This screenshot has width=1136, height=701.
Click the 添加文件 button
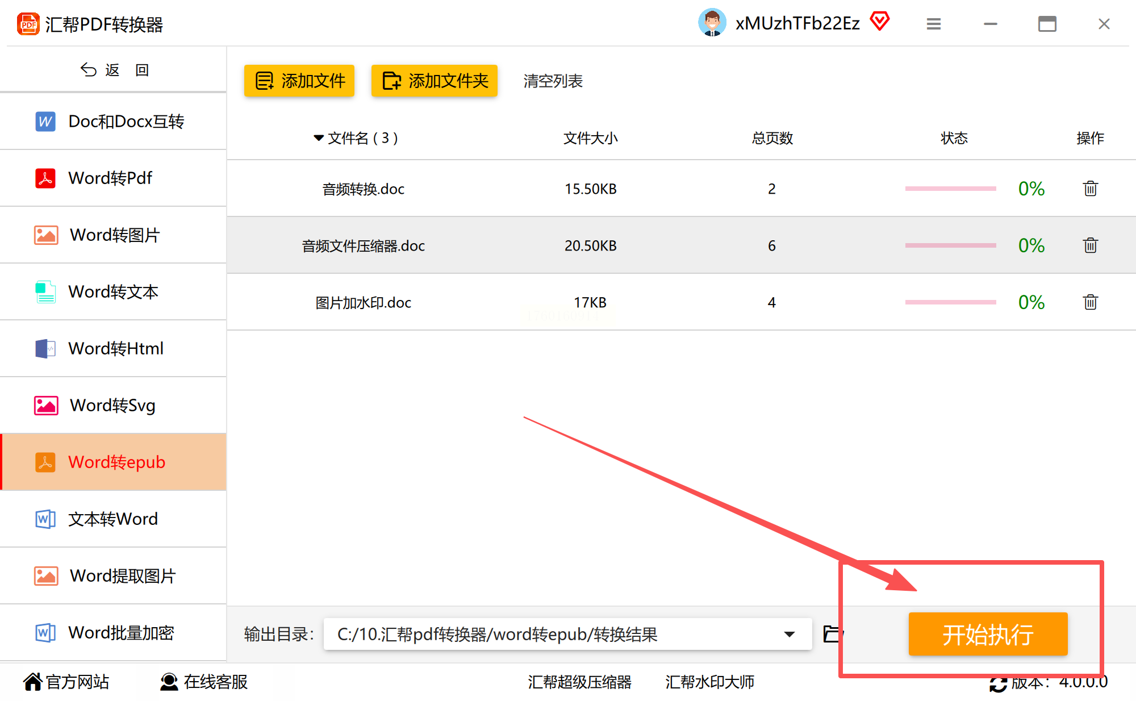(299, 81)
